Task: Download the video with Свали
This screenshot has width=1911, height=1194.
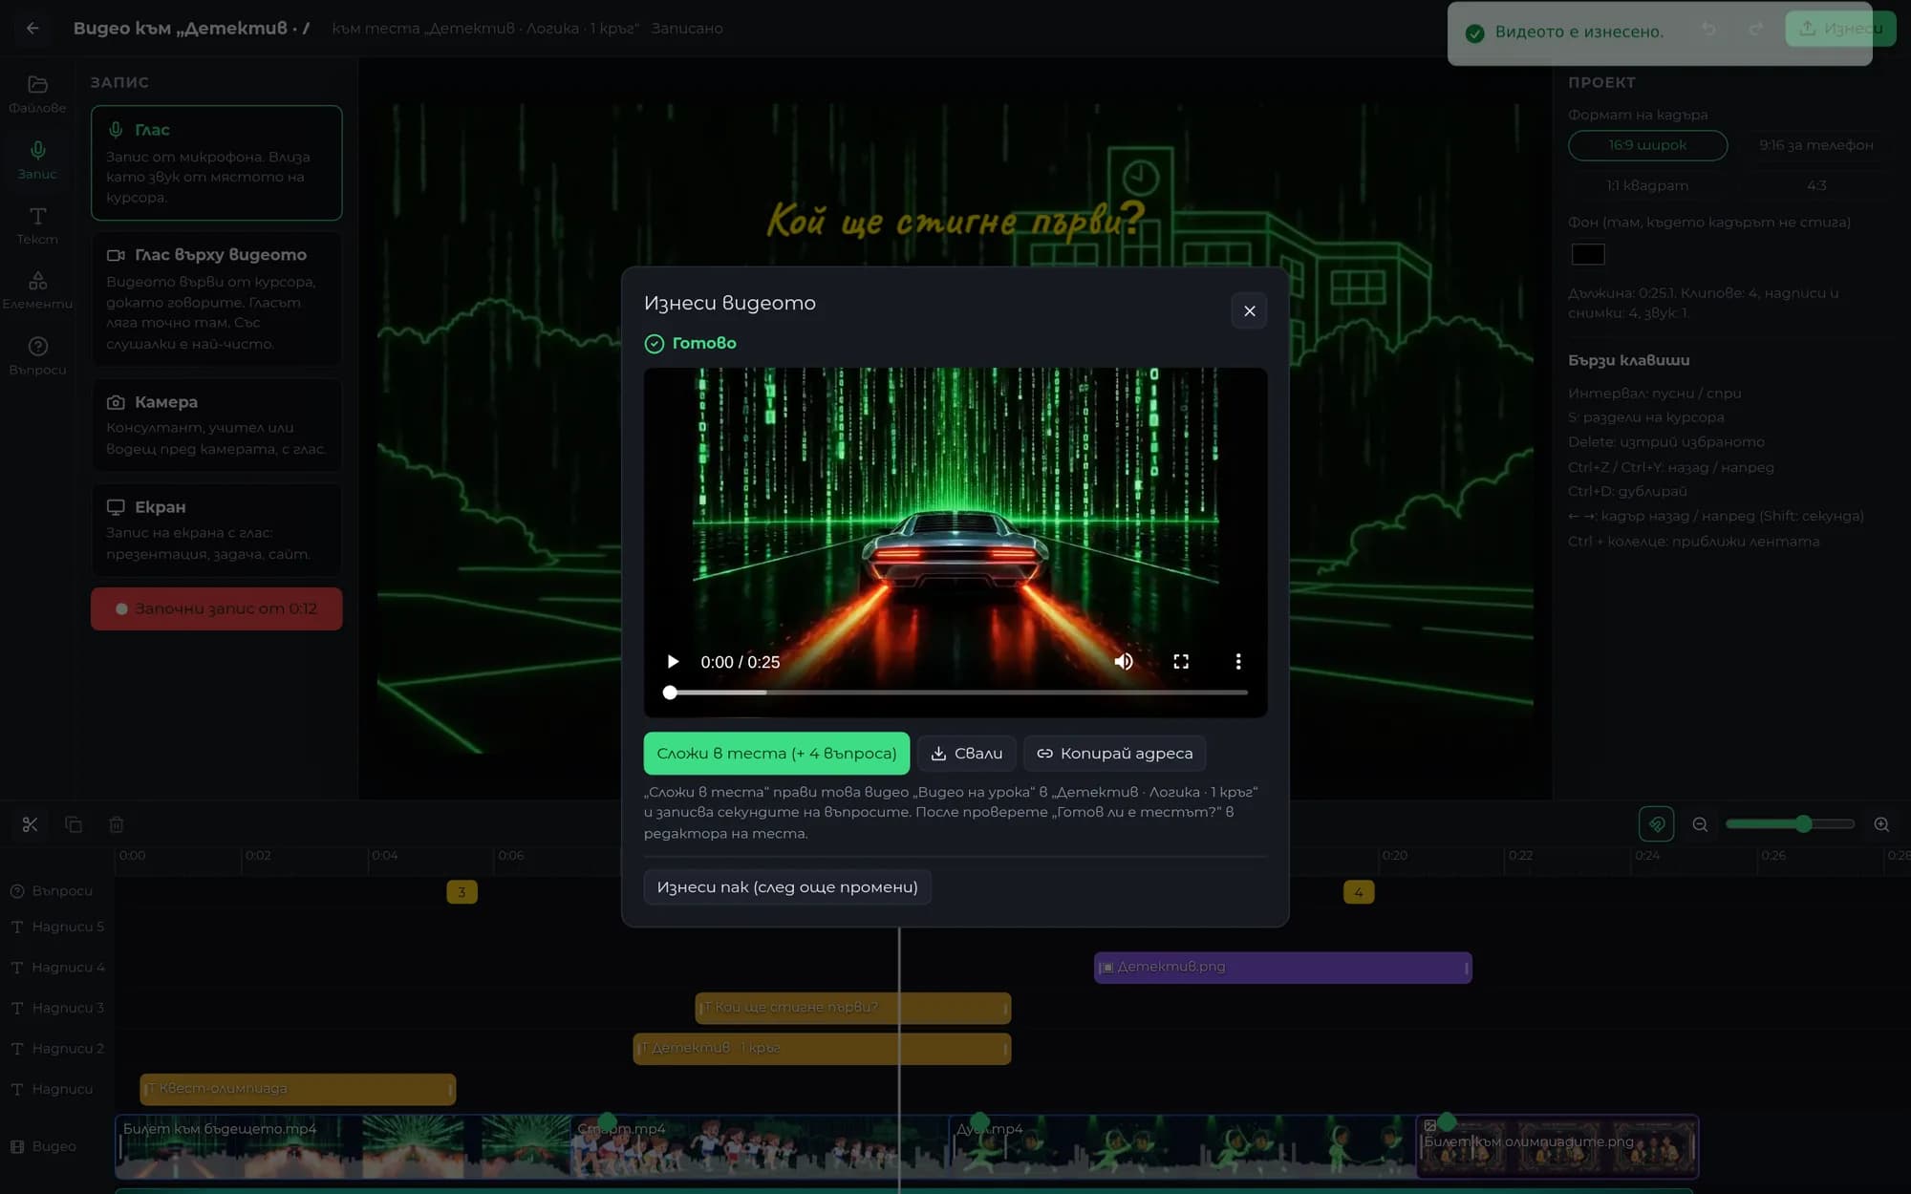Action: coord(966,753)
